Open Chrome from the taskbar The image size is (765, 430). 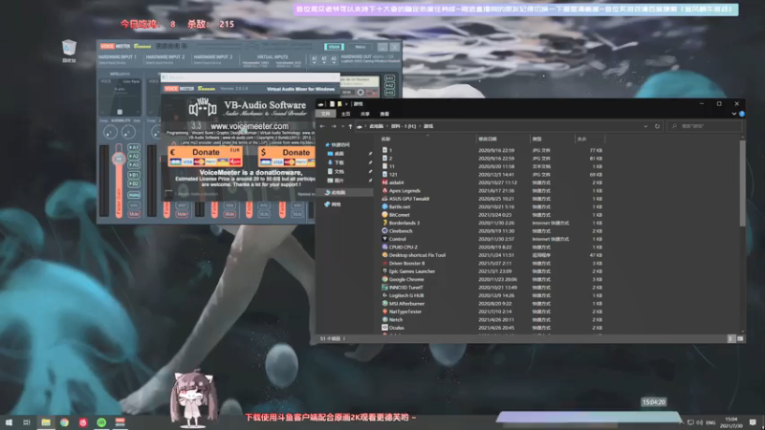click(x=64, y=422)
